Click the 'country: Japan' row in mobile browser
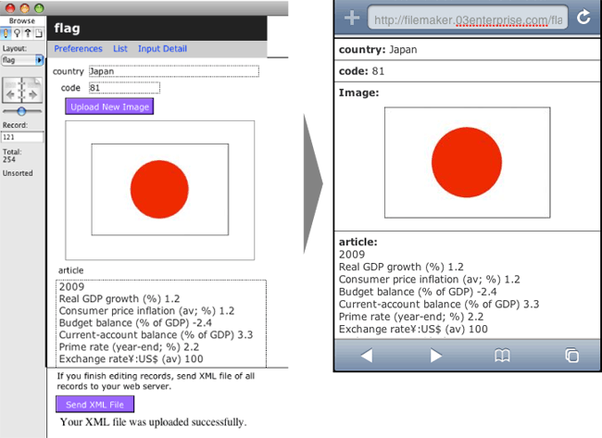The image size is (602, 438). click(x=467, y=49)
